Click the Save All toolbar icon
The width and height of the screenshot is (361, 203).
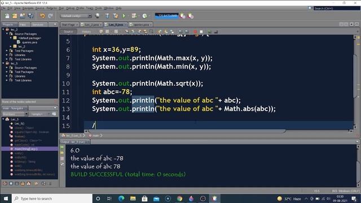point(30,16)
